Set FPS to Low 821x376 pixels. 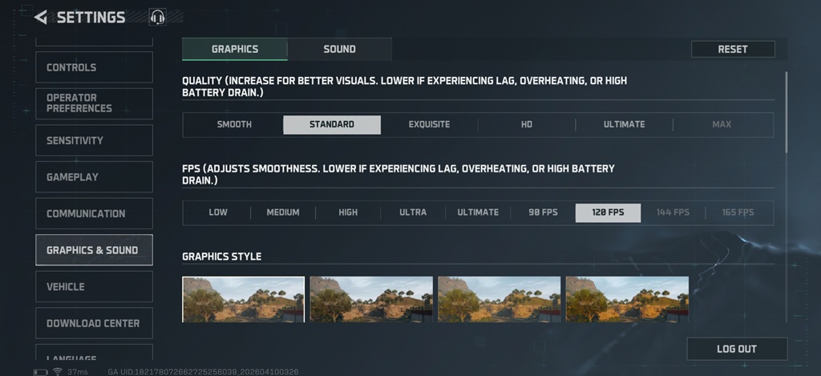click(218, 212)
